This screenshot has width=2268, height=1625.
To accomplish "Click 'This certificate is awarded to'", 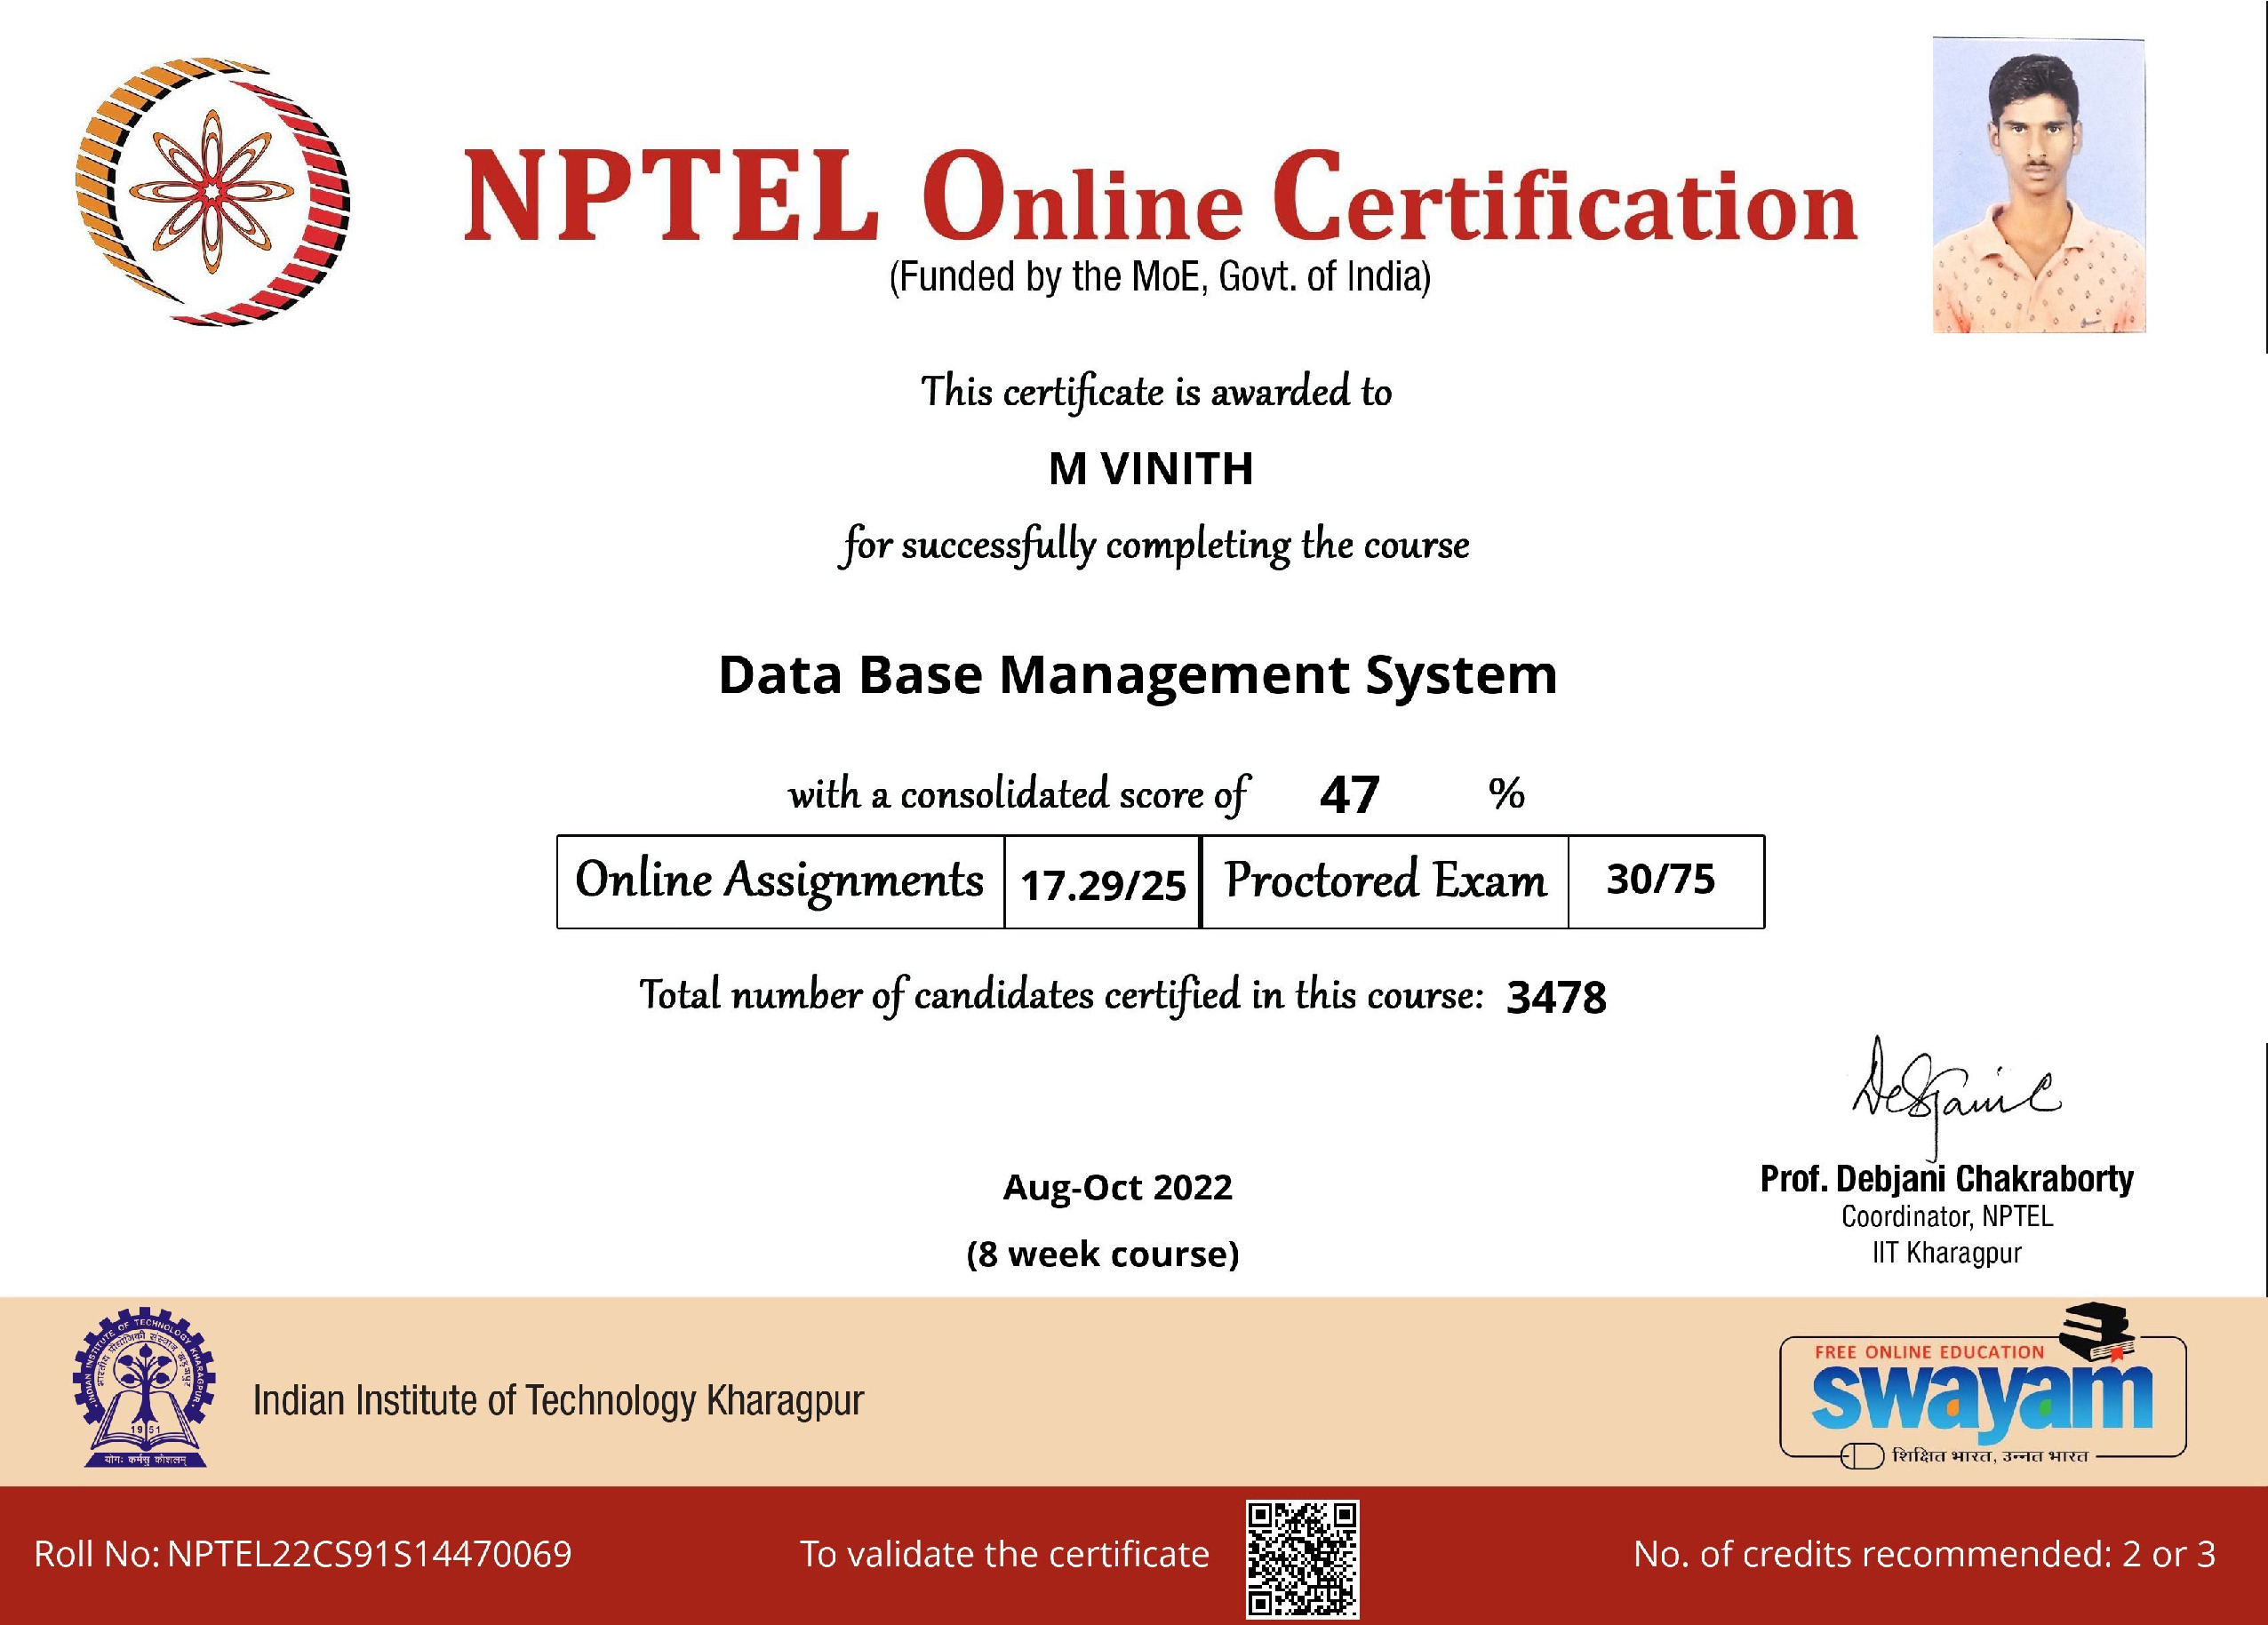I will click(1156, 392).
